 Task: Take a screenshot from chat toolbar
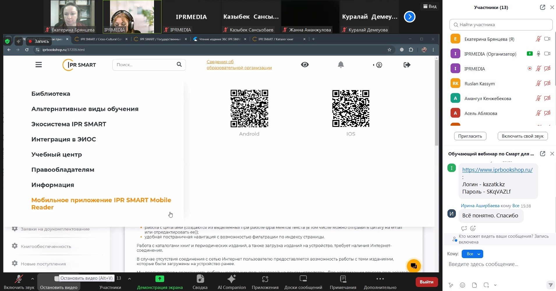[486, 285]
